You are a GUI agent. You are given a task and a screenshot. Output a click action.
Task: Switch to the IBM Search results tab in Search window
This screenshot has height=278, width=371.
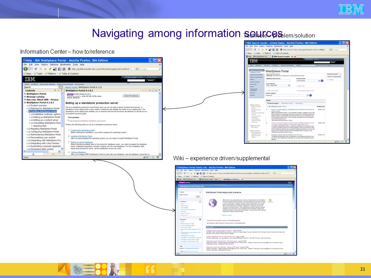(x=284, y=56)
